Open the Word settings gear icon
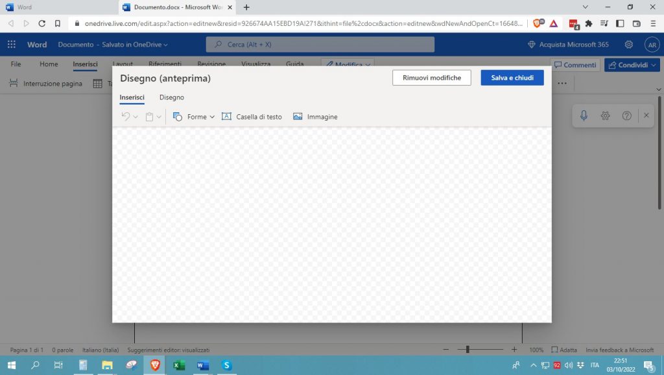664x375 pixels. click(628, 45)
